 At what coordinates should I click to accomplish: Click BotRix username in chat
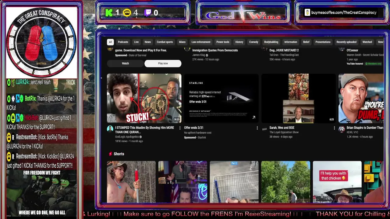coord(30,99)
